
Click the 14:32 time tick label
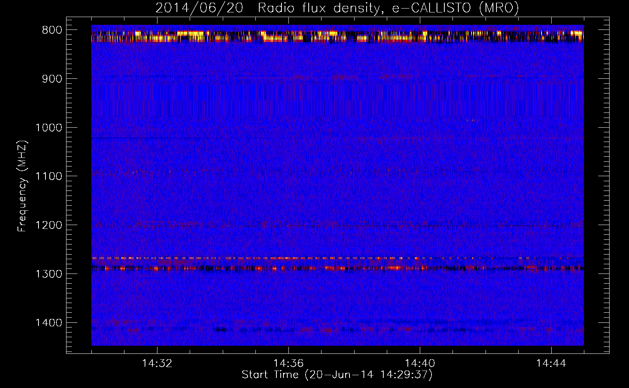(x=157, y=364)
